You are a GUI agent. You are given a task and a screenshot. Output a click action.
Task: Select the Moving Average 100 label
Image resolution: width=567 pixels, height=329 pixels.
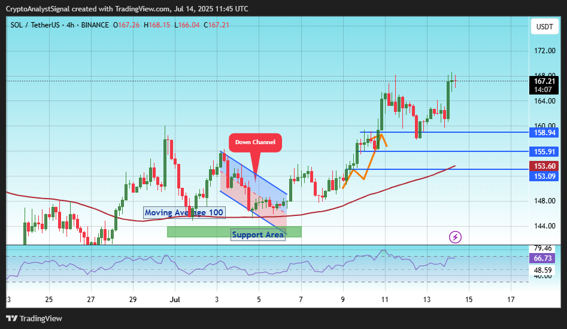[184, 212]
